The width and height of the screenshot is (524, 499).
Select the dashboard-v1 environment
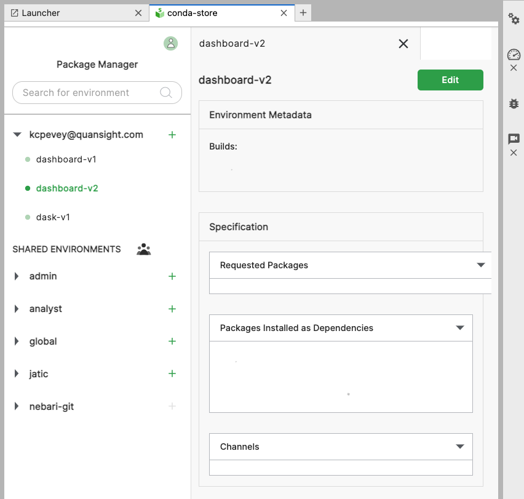[x=66, y=159]
